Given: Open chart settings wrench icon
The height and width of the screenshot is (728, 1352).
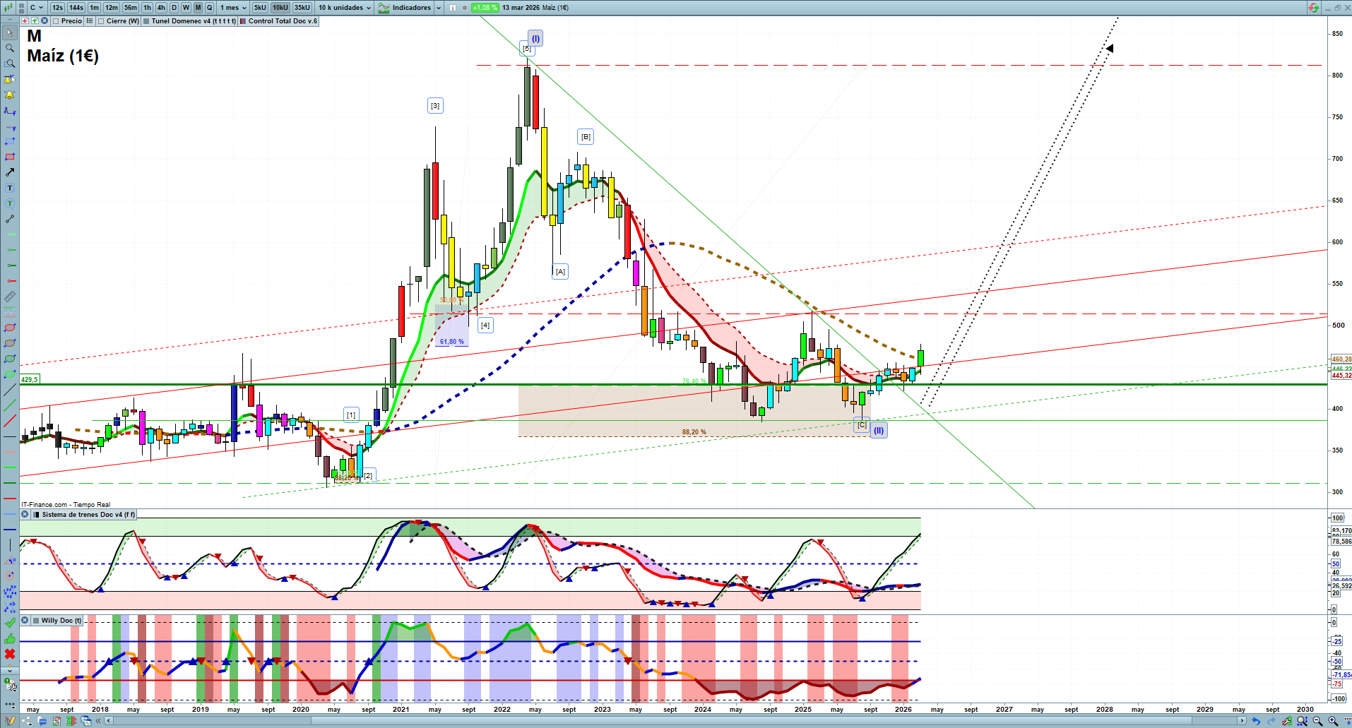Looking at the screenshot, I should click(1286, 721).
